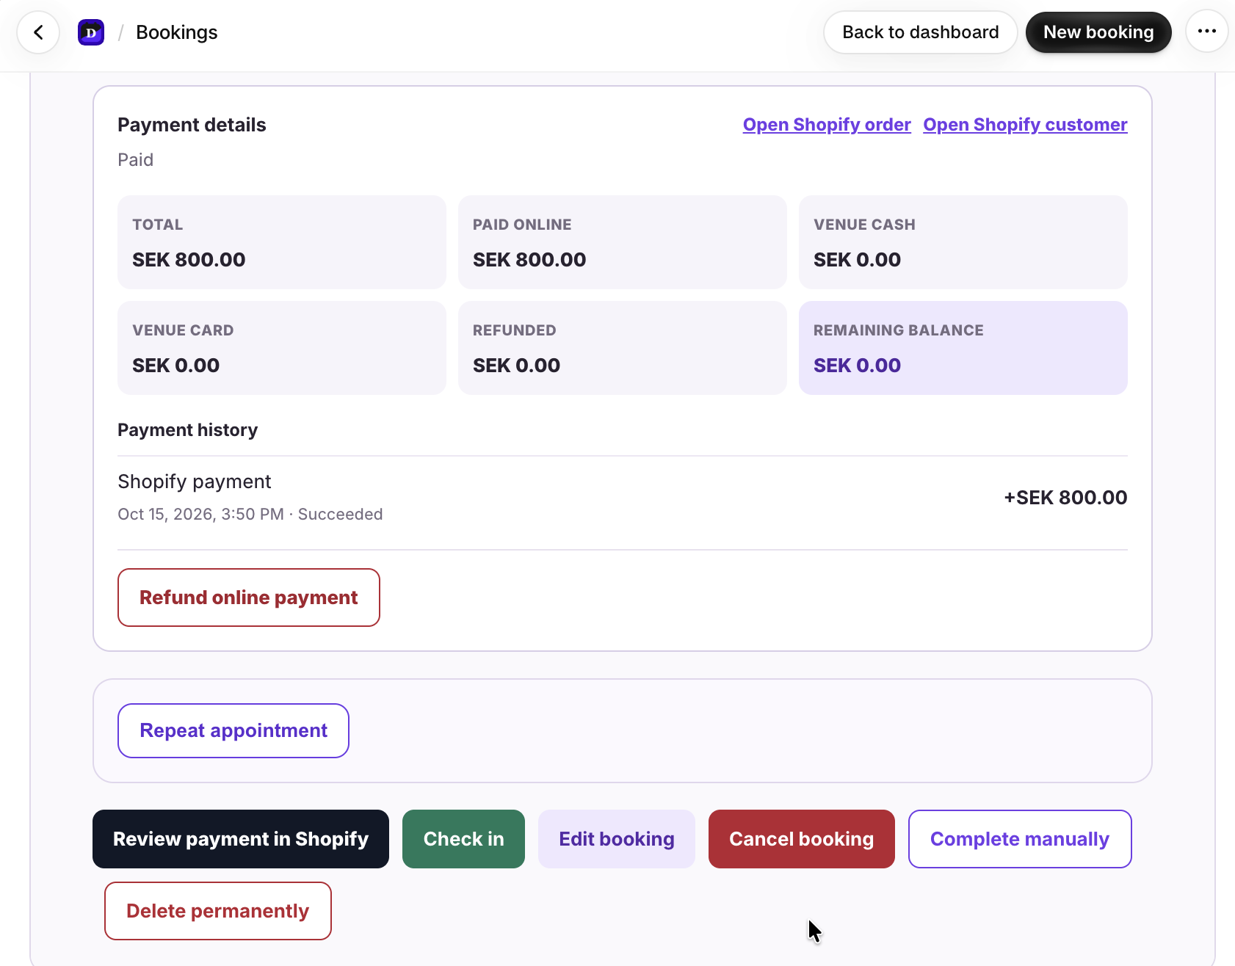Open the three-dot more options menu
This screenshot has width=1235, height=966.
coord(1207,32)
